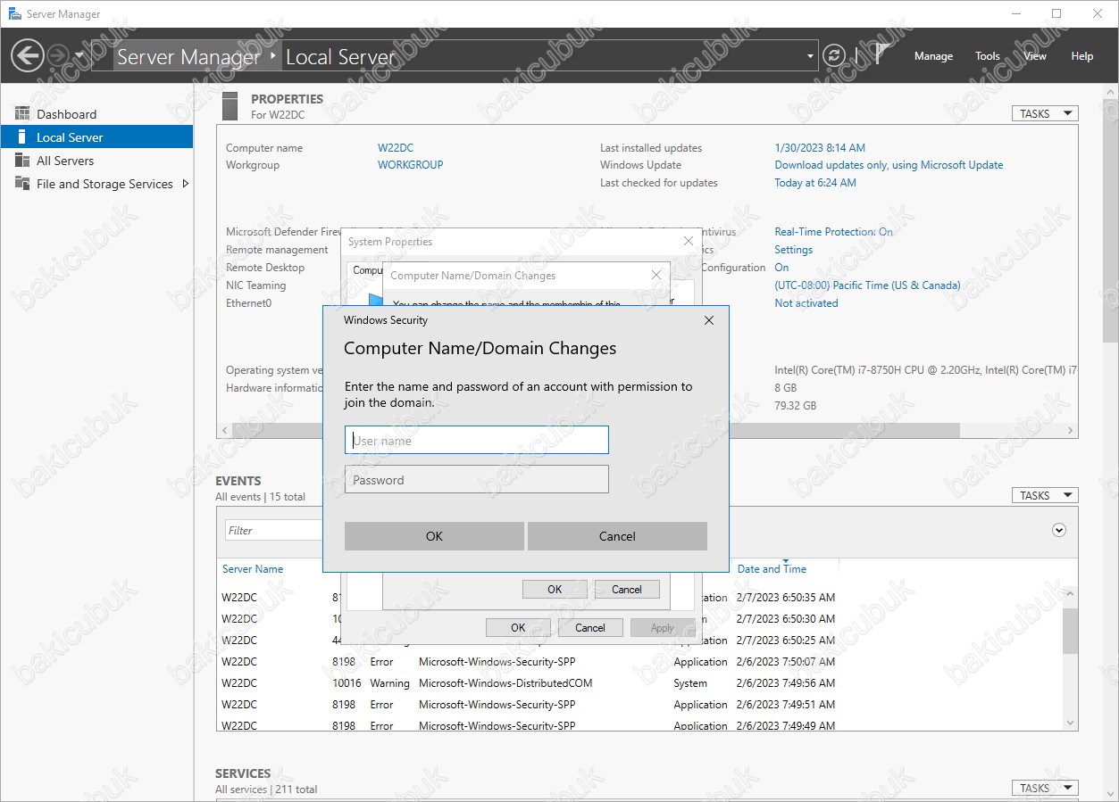The height and width of the screenshot is (802, 1119).
Task: Select Local Server in the navigation pane
Action: pos(96,137)
